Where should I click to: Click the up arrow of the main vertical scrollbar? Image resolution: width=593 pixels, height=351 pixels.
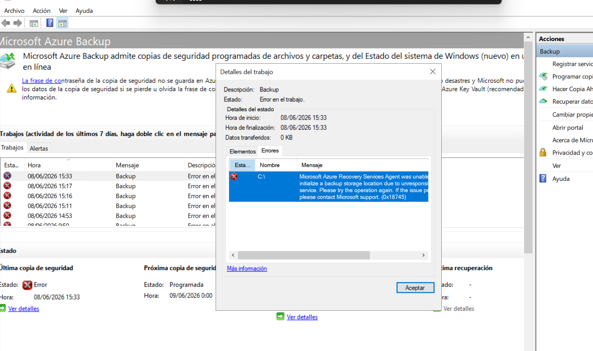point(528,37)
